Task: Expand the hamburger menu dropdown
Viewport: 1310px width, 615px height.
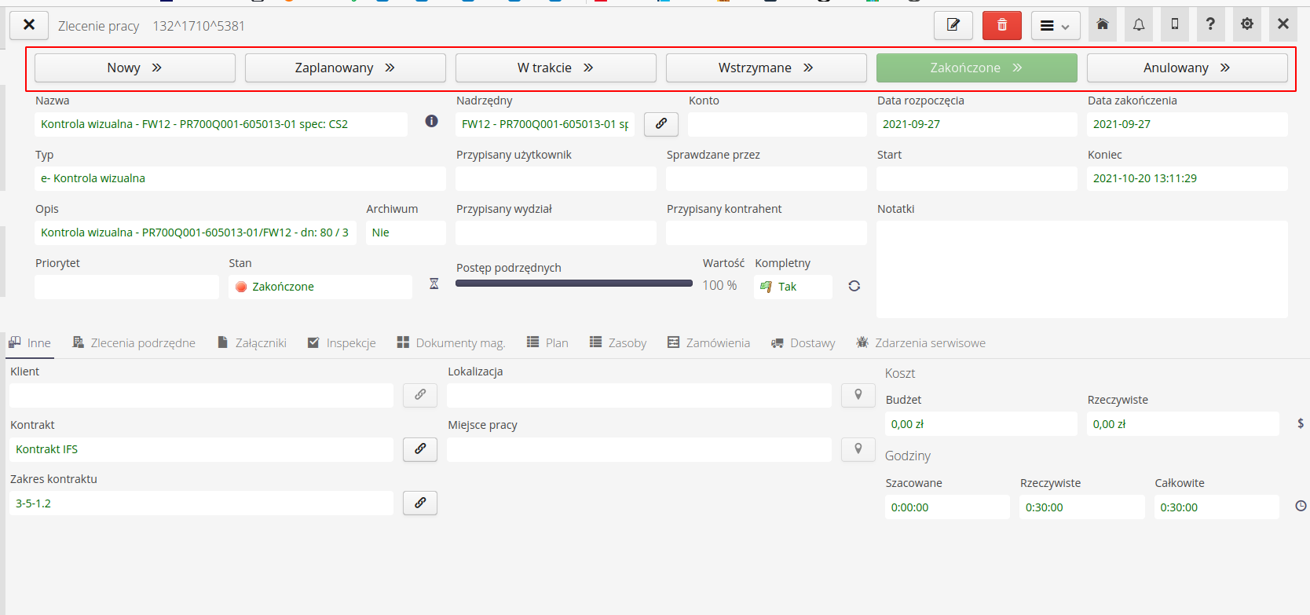Action: [1055, 26]
